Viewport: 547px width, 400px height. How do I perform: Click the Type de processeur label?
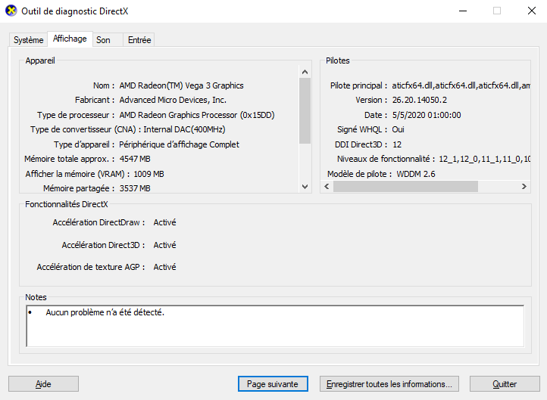coord(76,115)
